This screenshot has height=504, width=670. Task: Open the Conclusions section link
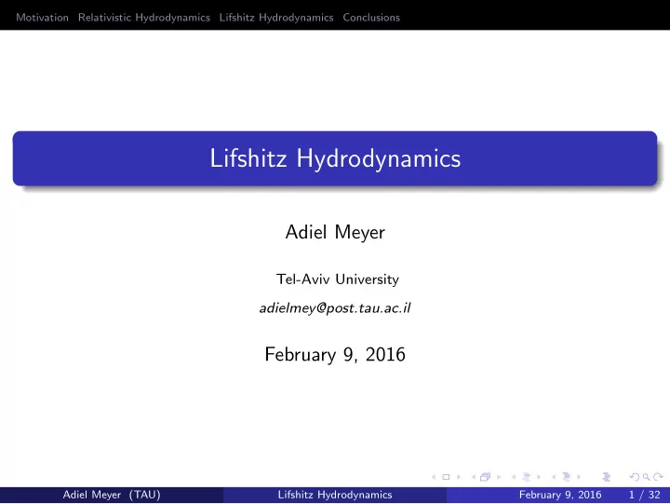pyautogui.click(x=371, y=18)
